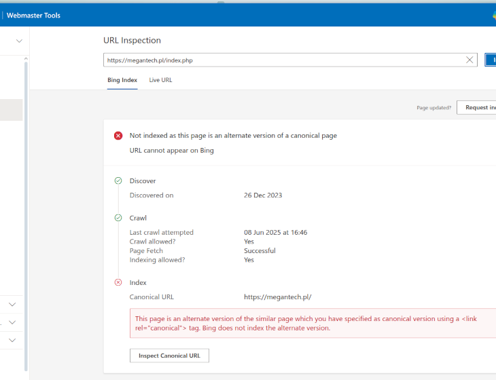
Task: Click the 'Page updated?' label
Action: click(x=434, y=108)
